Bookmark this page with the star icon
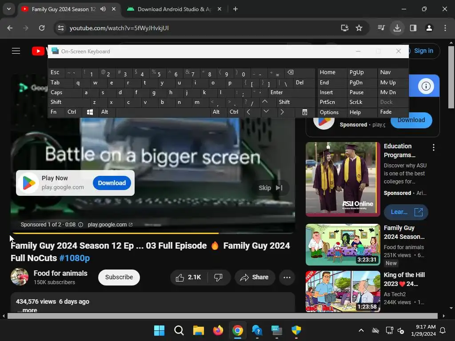Image resolution: width=455 pixels, height=341 pixels. point(359,28)
